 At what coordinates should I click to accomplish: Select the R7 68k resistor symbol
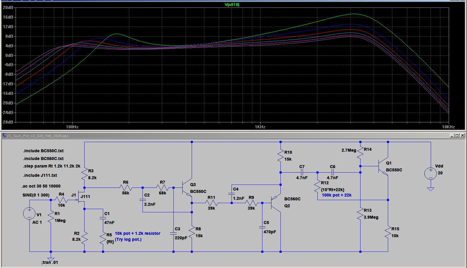(x=162, y=188)
